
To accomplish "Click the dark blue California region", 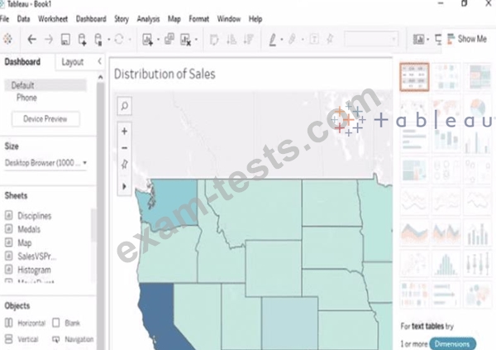I will 154,314.
